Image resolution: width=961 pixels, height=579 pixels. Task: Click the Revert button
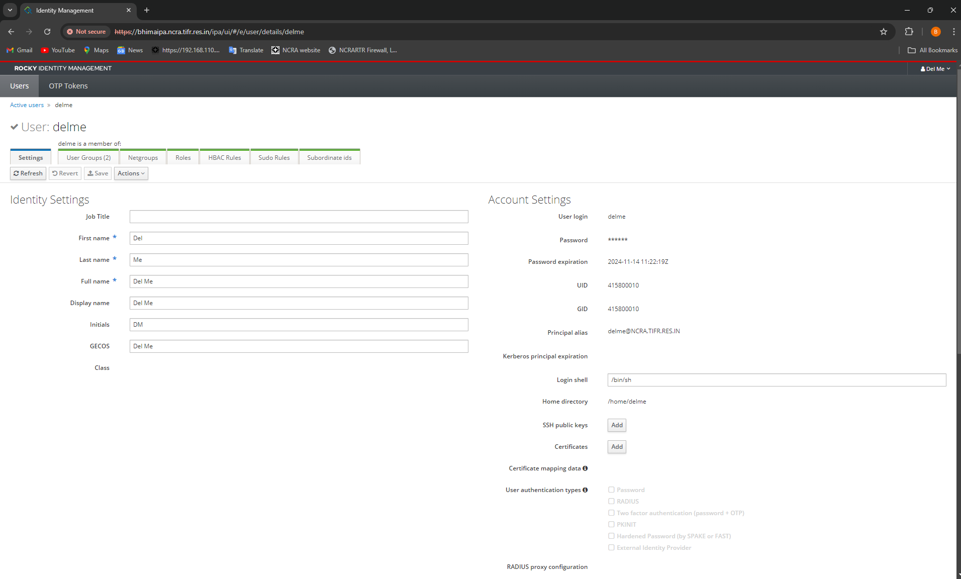(65, 173)
